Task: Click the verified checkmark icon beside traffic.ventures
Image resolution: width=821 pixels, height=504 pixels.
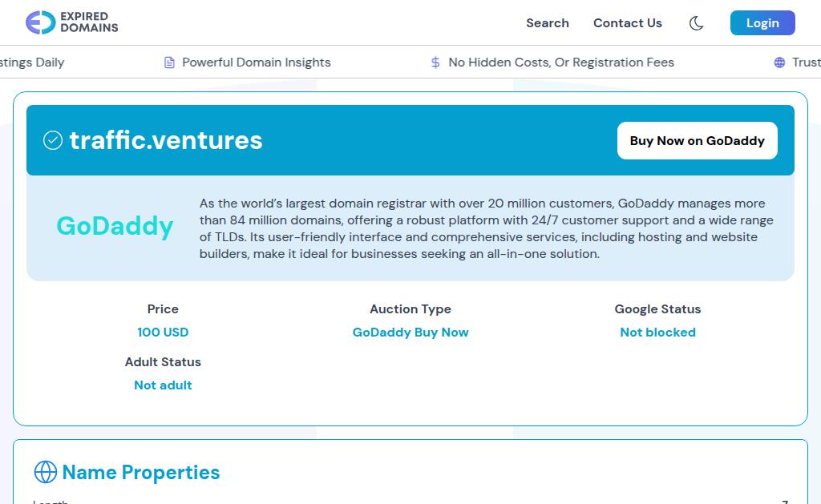Action: click(x=53, y=141)
